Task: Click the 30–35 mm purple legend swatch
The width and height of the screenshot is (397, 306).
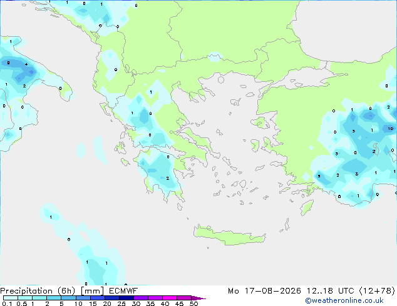Action: coord(141,298)
